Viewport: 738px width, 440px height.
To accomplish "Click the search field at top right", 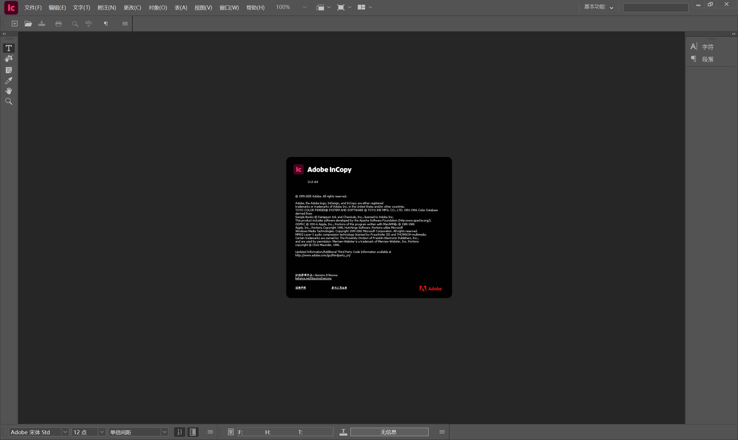I will pyautogui.click(x=655, y=7).
